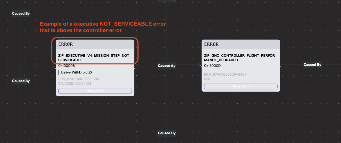Click the ERROR header of the GNC controller card

[241, 44]
